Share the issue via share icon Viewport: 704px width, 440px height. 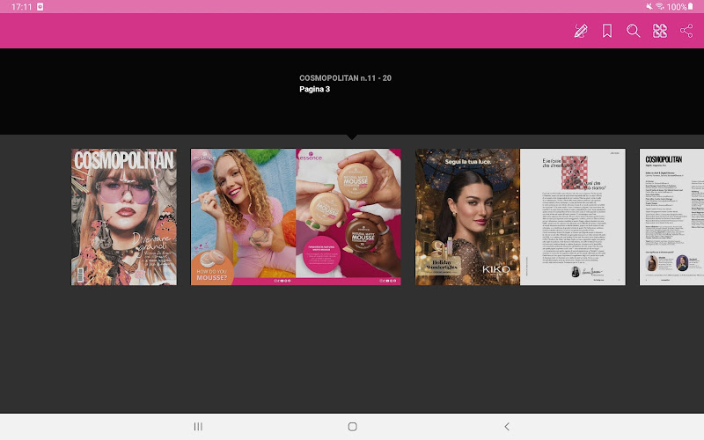coord(686,31)
